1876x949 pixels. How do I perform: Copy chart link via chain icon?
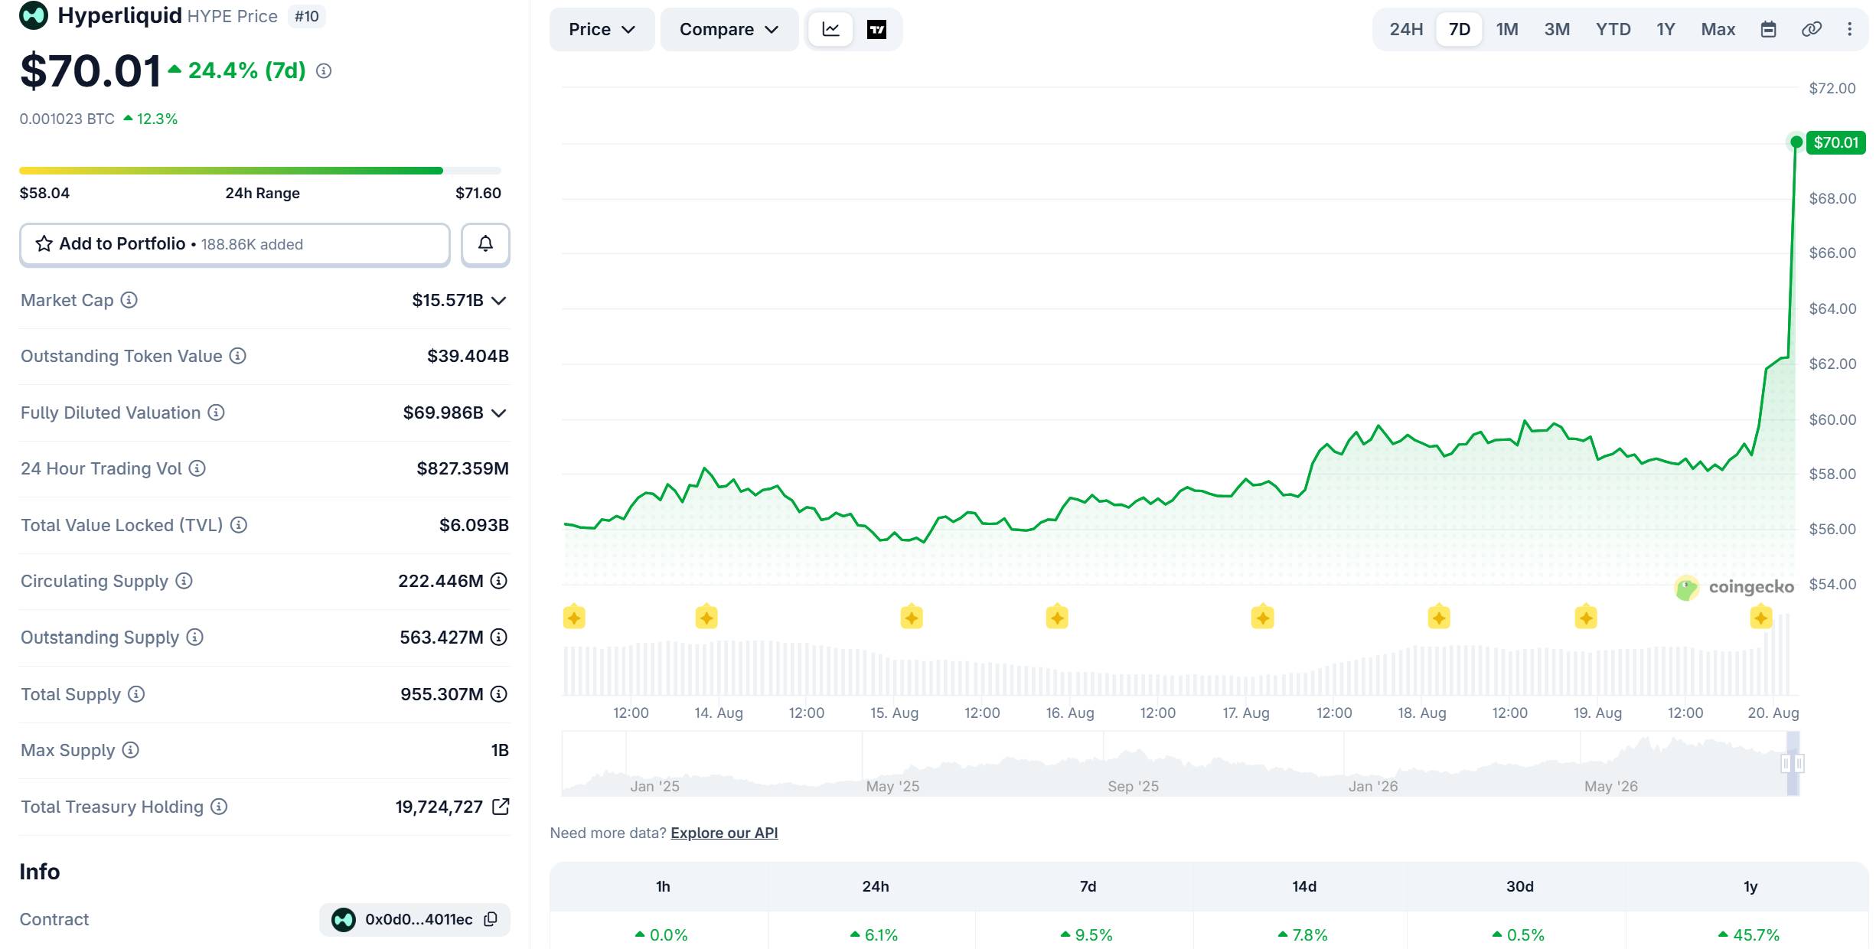(x=1811, y=29)
